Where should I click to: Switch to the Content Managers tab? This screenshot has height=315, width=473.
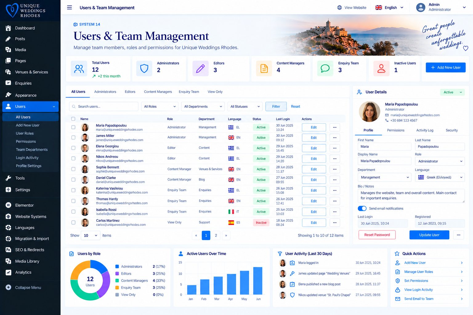pyautogui.click(x=158, y=92)
